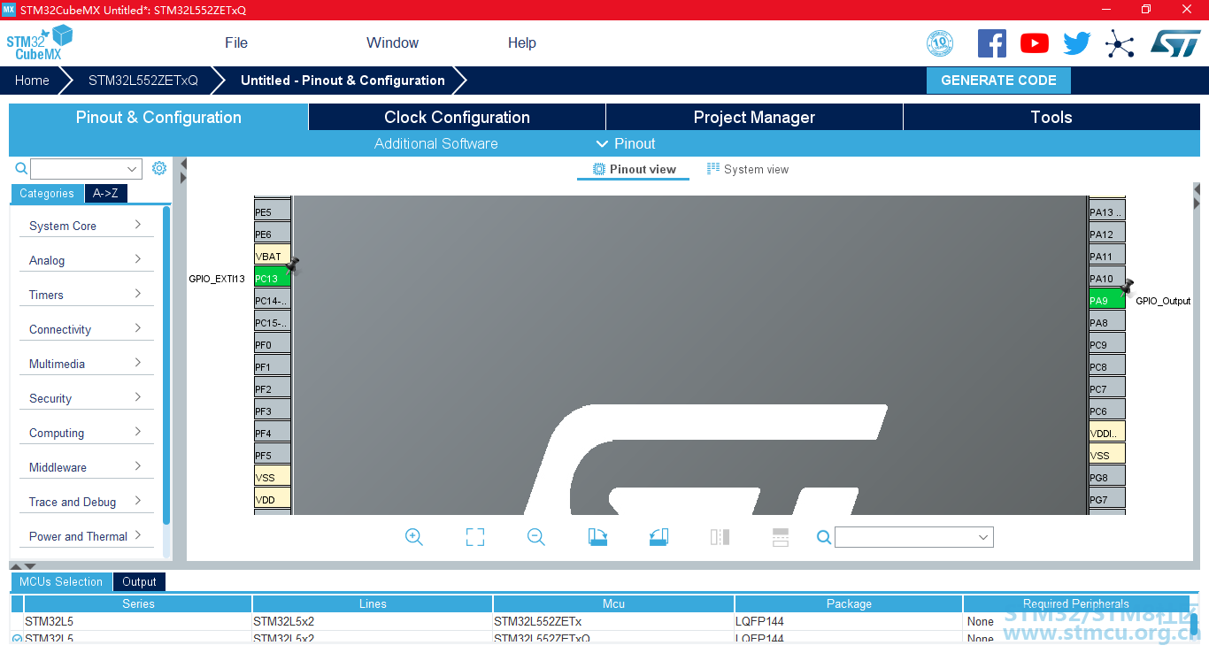The width and height of the screenshot is (1209, 653).
Task: Open the ST Twitter icon
Action: [x=1077, y=43]
